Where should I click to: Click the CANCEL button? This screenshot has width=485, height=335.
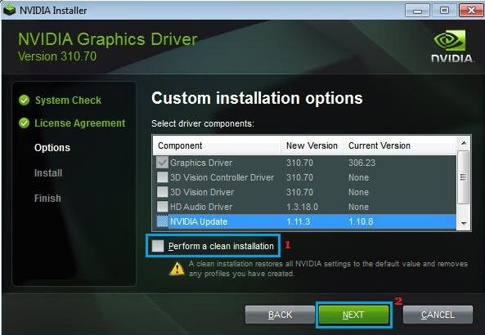point(438,315)
